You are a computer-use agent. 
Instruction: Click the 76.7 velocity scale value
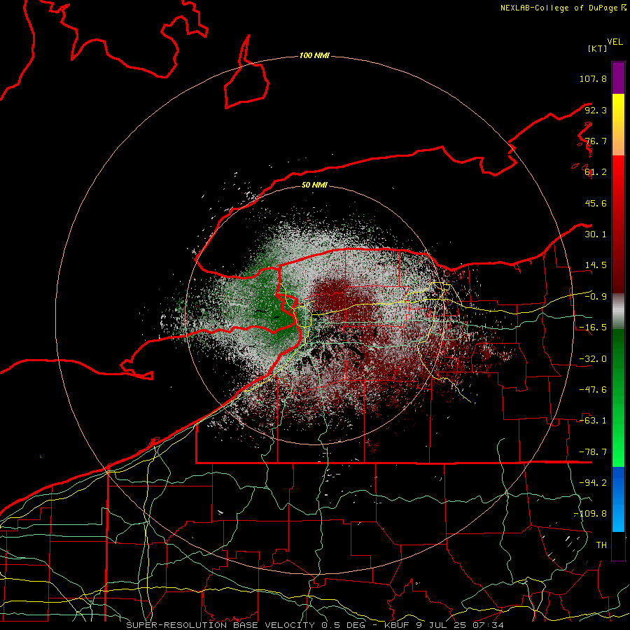pos(596,141)
